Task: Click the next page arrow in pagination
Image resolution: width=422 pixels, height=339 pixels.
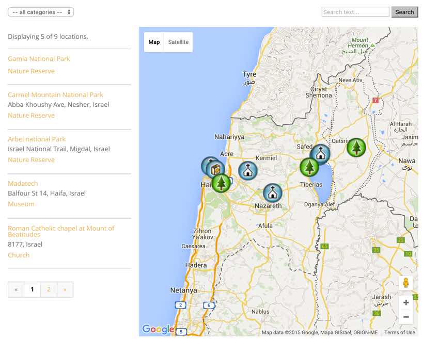Action: pyautogui.click(x=65, y=289)
